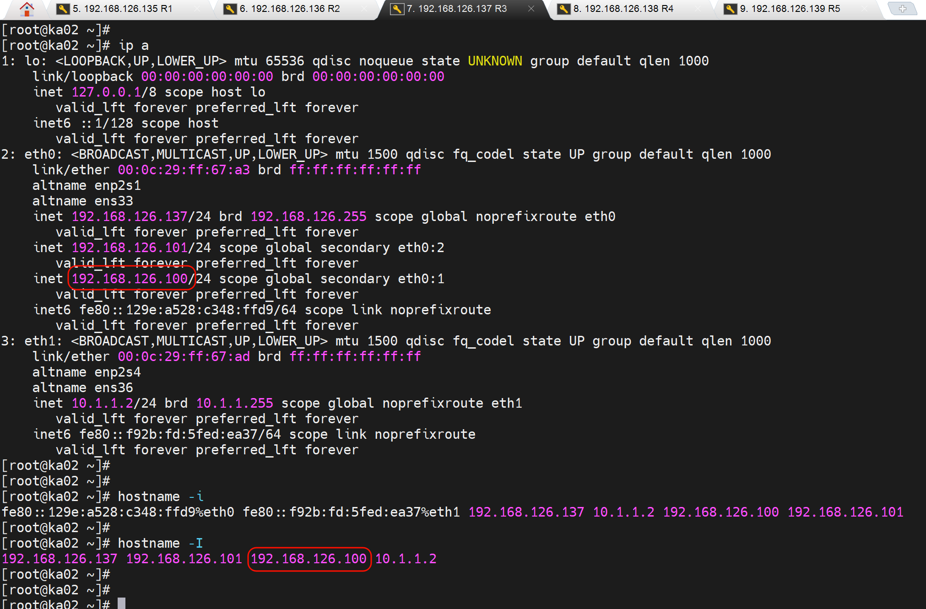
Task: Click circled 192.168.126.100 in hostname -I output
Action: tap(309, 559)
